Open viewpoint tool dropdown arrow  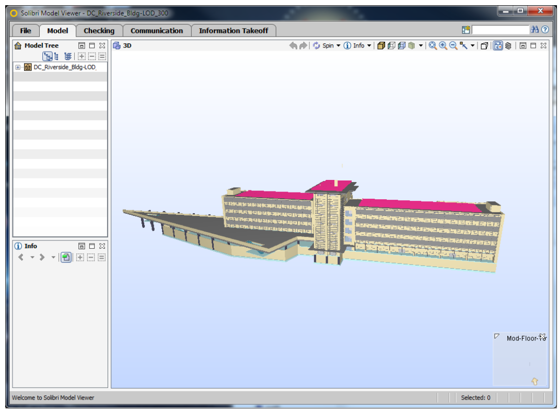(x=472, y=45)
